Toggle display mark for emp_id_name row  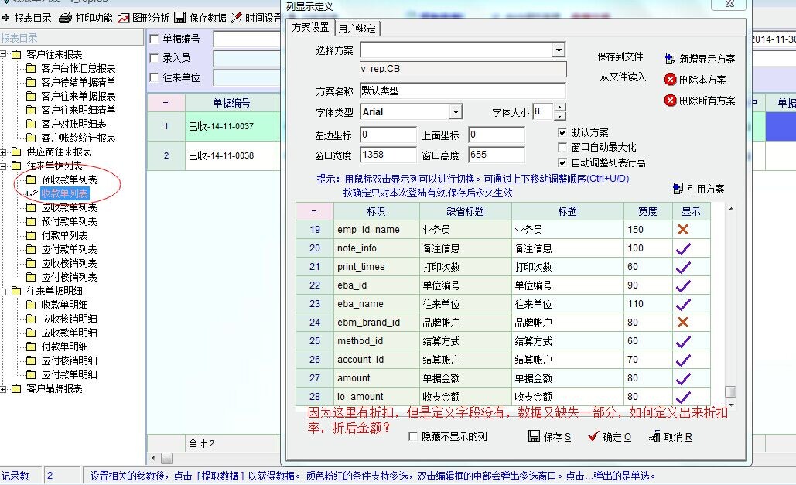pos(682,230)
